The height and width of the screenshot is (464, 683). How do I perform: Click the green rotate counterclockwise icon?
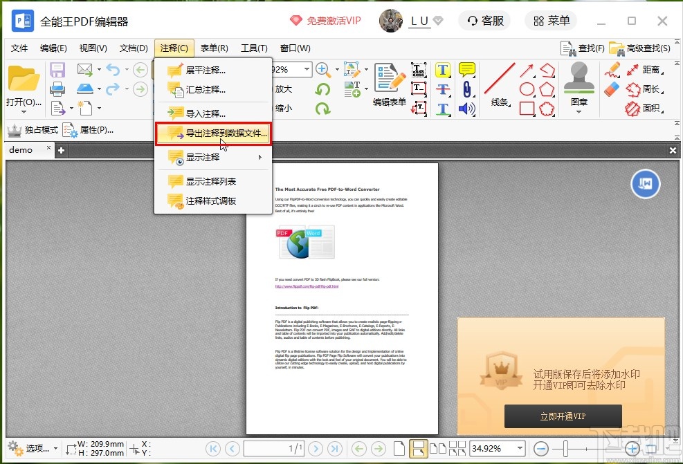click(322, 89)
